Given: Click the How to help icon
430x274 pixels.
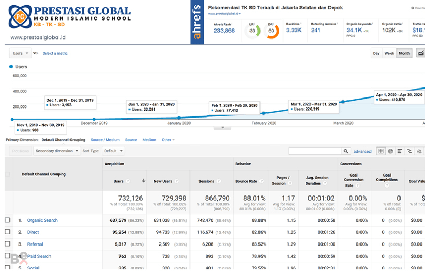Looking at the screenshot, I should (413, 8).
